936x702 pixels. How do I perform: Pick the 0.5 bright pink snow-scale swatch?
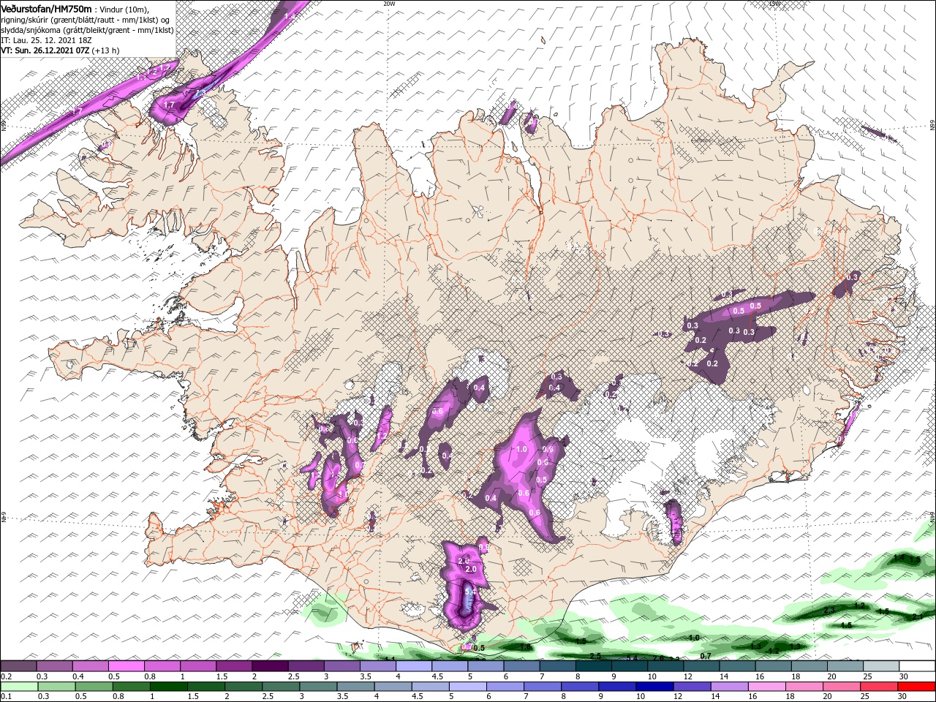click(x=127, y=666)
